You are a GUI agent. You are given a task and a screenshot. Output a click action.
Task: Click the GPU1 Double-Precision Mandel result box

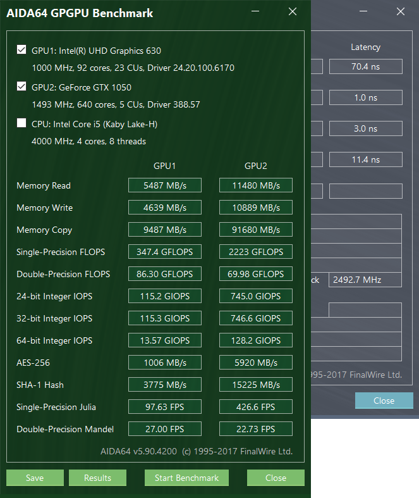coord(164,429)
